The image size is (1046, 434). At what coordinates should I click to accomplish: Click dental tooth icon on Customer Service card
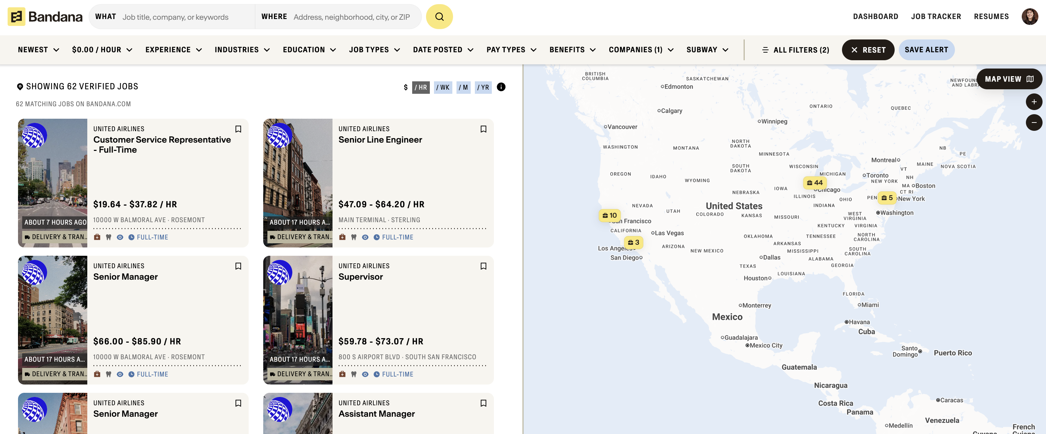coord(108,237)
